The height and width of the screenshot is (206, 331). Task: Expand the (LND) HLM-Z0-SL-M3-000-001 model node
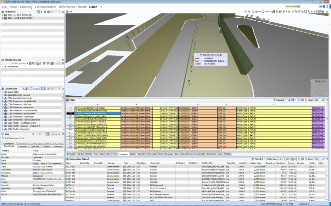[x=2, y=15]
